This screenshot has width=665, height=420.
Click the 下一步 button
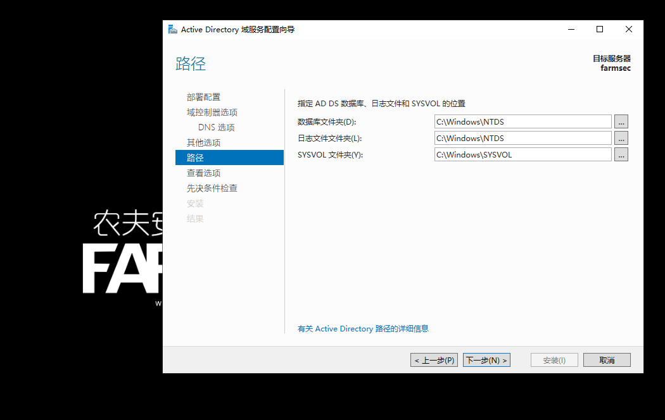click(x=486, y=359)
